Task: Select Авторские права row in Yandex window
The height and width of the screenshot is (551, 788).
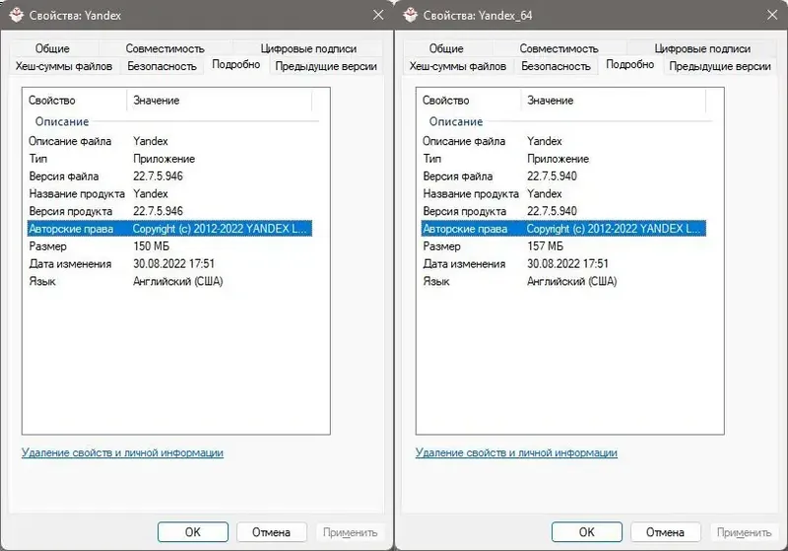Action: (x=169, y=229)
